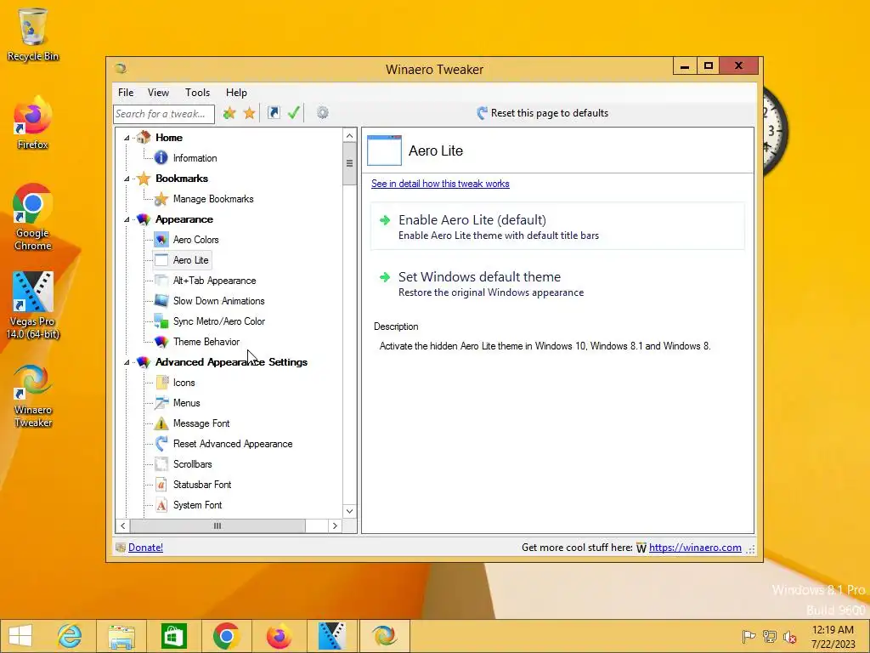
Task: Collapse Advanced Appearance Settings node
Action: tap(127, 362)
